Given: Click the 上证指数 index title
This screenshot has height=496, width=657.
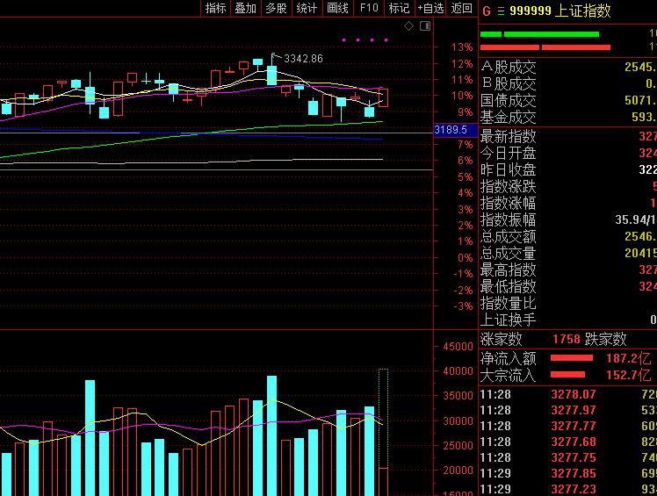Looking at the screenshot, I should [x=583, y=11].
